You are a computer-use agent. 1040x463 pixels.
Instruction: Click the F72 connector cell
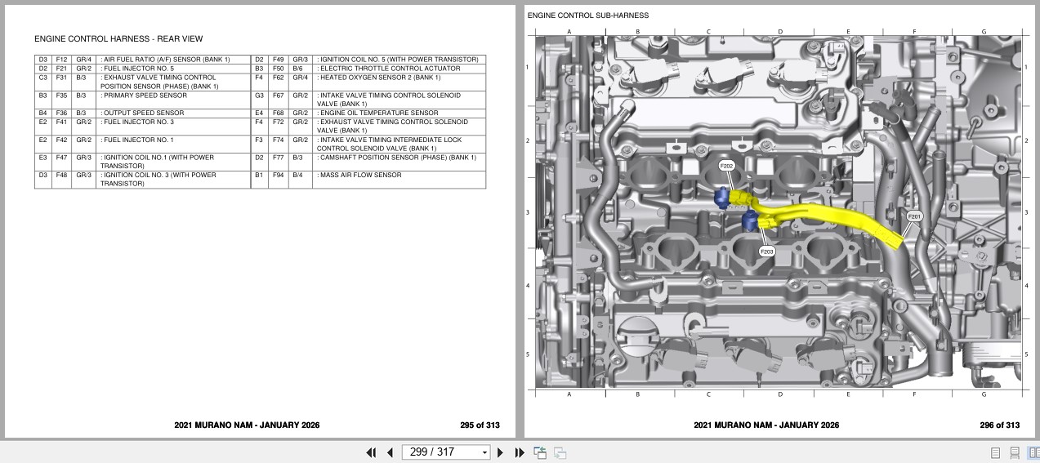[279, 127]
